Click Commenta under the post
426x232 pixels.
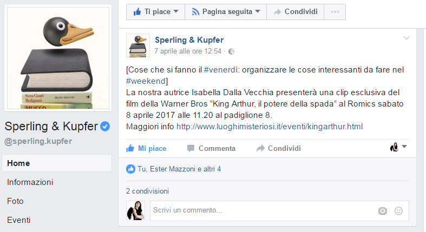211,148
